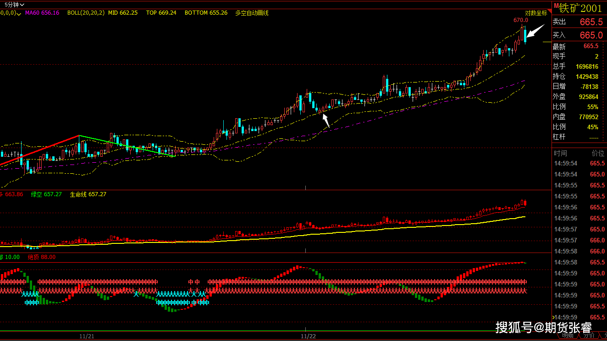Click the 绝顶 88.00 label

point(41,257)
